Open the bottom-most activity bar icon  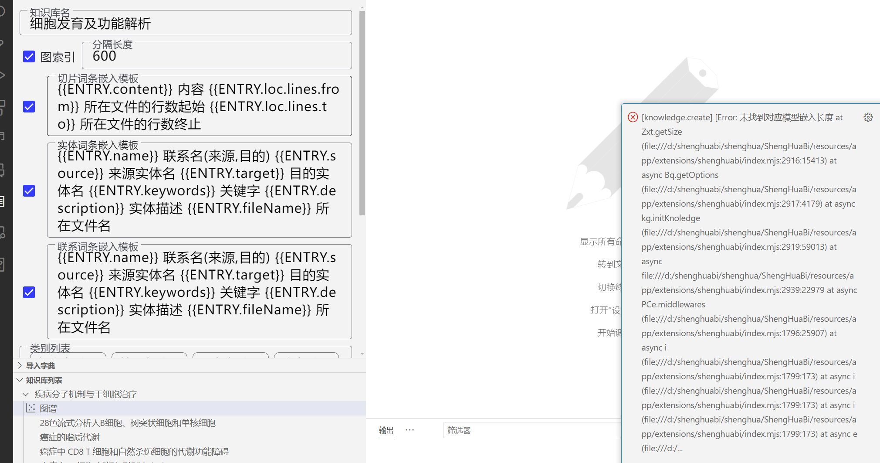click(2, 265)
